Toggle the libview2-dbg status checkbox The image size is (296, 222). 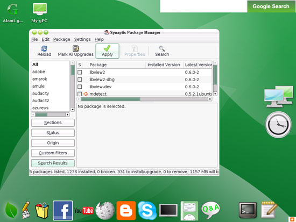pos(80,80)
